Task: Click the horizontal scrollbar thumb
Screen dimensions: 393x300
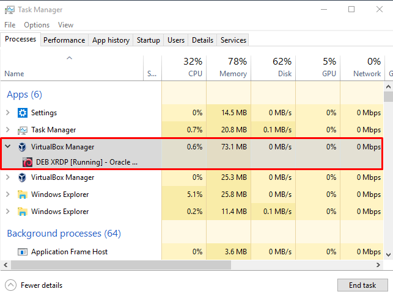Action: (121, 265)
